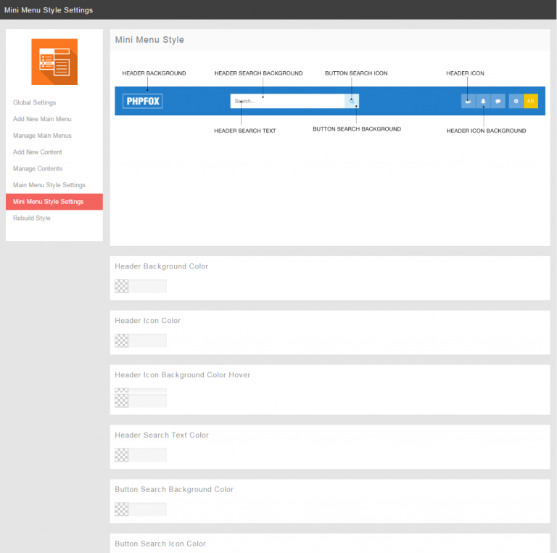Click the bell notification icon in preview

[483, 101]
